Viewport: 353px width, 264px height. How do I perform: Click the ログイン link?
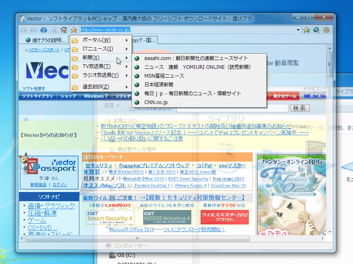(60, 185)
